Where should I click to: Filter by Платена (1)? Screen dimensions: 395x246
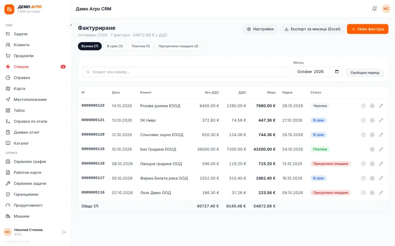(141, 46)
